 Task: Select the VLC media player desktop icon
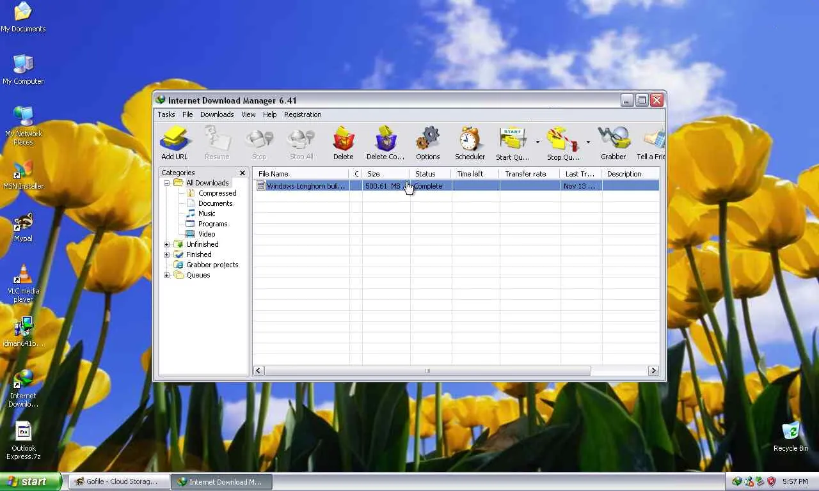[x=23, y=283]
